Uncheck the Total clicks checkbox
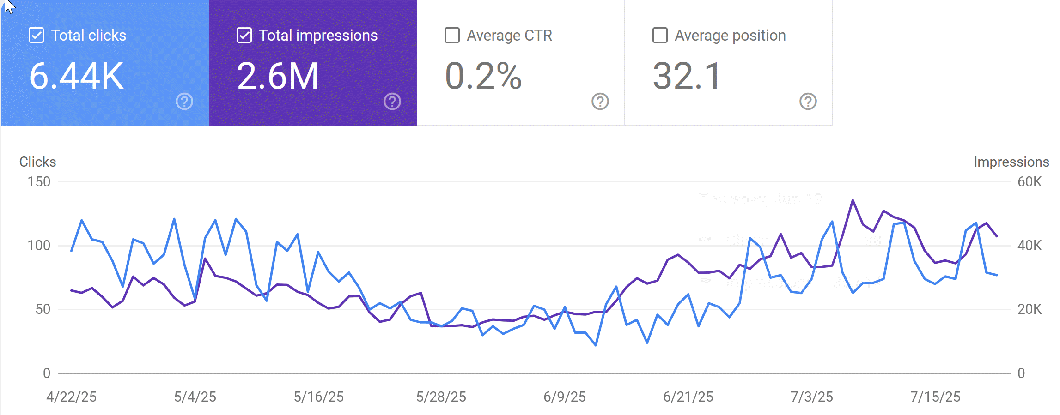The height and width of the screenshot is (415, 1060). point(37,36)
